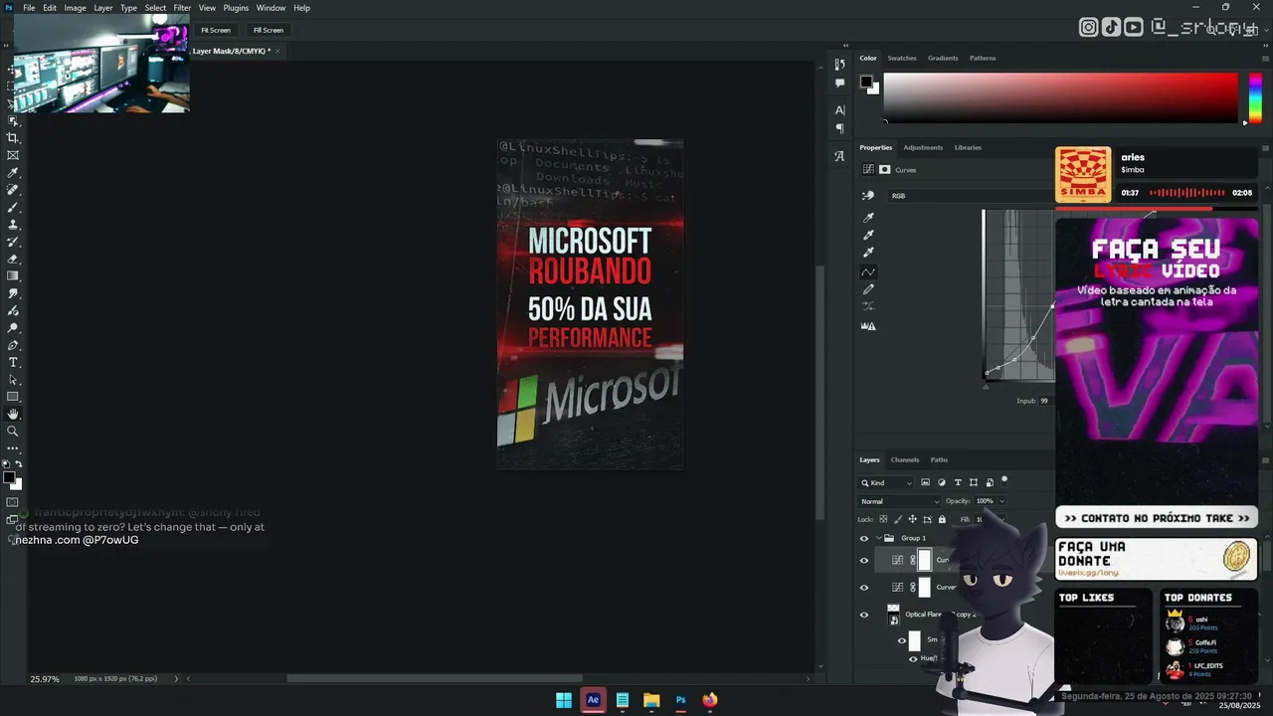Pick the set black point eyedropper
The width and height of the screenshot is (1273, 716).
(x=868, y=217)
